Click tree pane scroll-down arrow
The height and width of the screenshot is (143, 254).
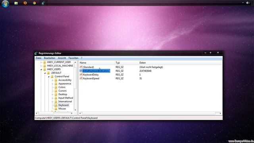click(75, 110)
